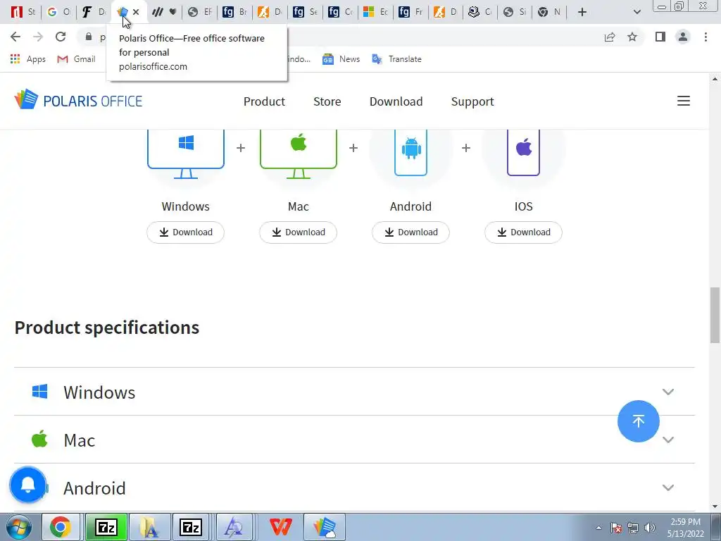Open the Gmail bookmark
The image size is (721, 541).
[76, 59]
